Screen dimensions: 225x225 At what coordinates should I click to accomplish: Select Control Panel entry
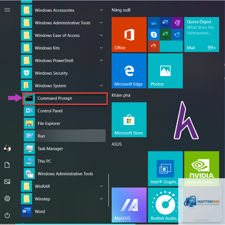coord(65,111)
